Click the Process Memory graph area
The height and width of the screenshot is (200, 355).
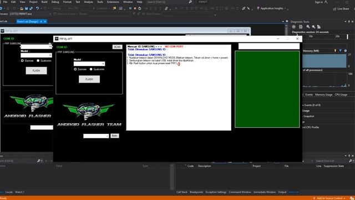pos(324,61)
